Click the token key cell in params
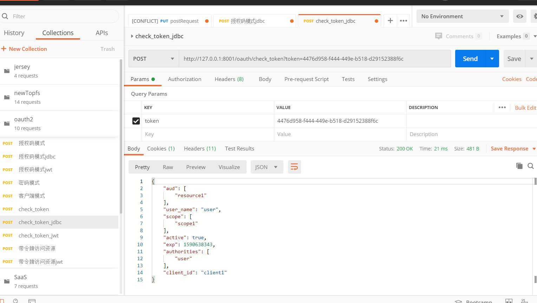The image size is (537, 303). tap(208, 121)
